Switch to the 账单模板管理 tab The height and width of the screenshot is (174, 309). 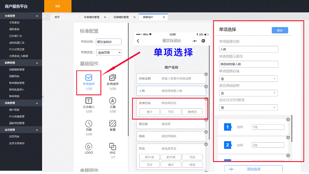[92, 17]
